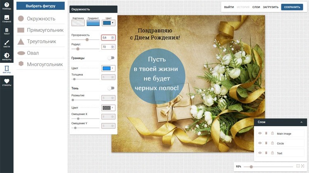This screenshot has height=173, width=309.
Task: Open the border Цвет color dropdown
Action: [x=108, y=68]
